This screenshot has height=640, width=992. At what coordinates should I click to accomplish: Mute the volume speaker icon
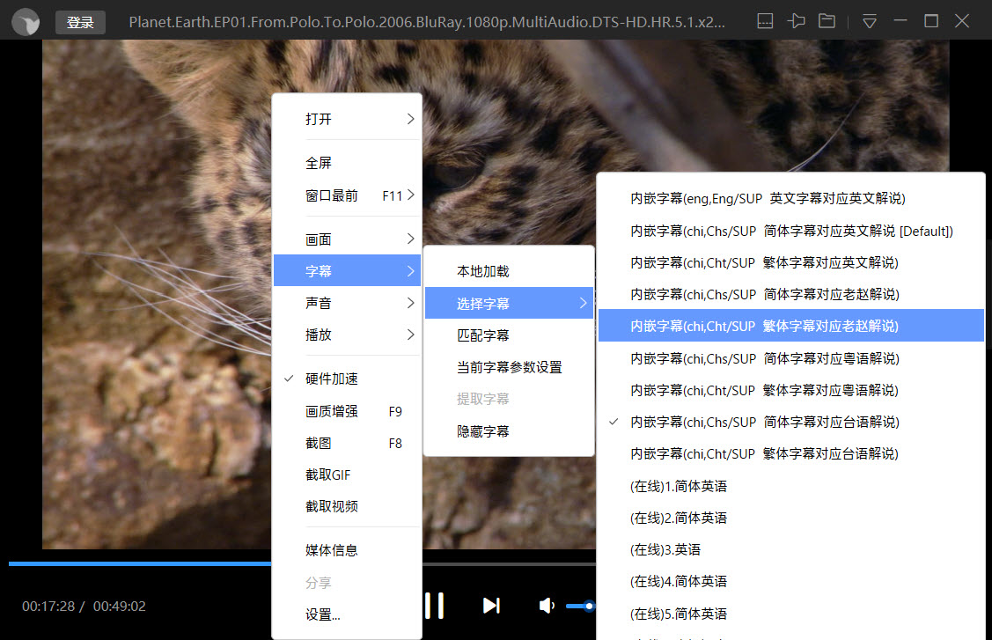(547, 606)
